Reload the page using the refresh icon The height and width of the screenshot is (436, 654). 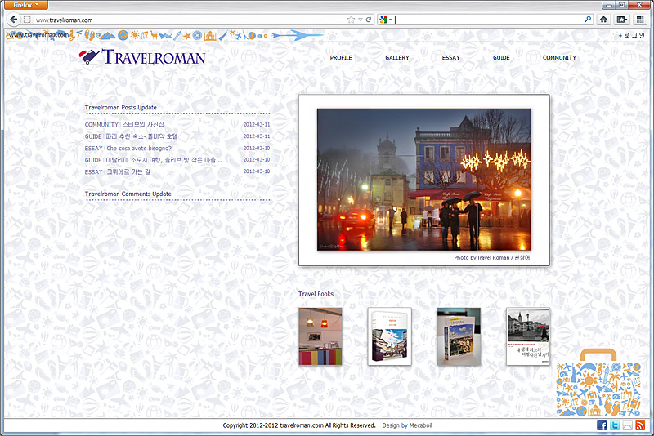click(369, 20)
